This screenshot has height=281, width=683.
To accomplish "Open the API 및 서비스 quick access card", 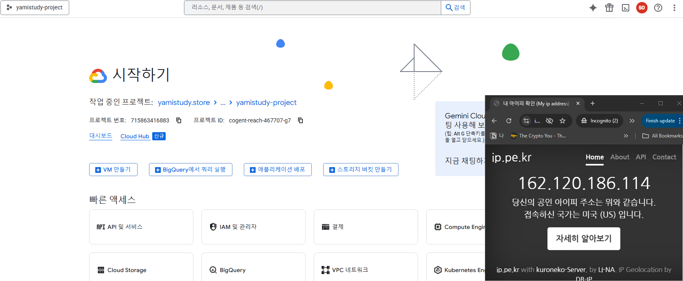I will pos(141,227).
